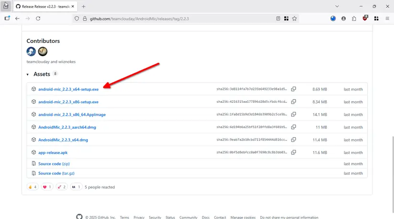This screenshot has width=394, height=219.
Task: Open the browser extensions puzzle icon
Action: point(354,19)
